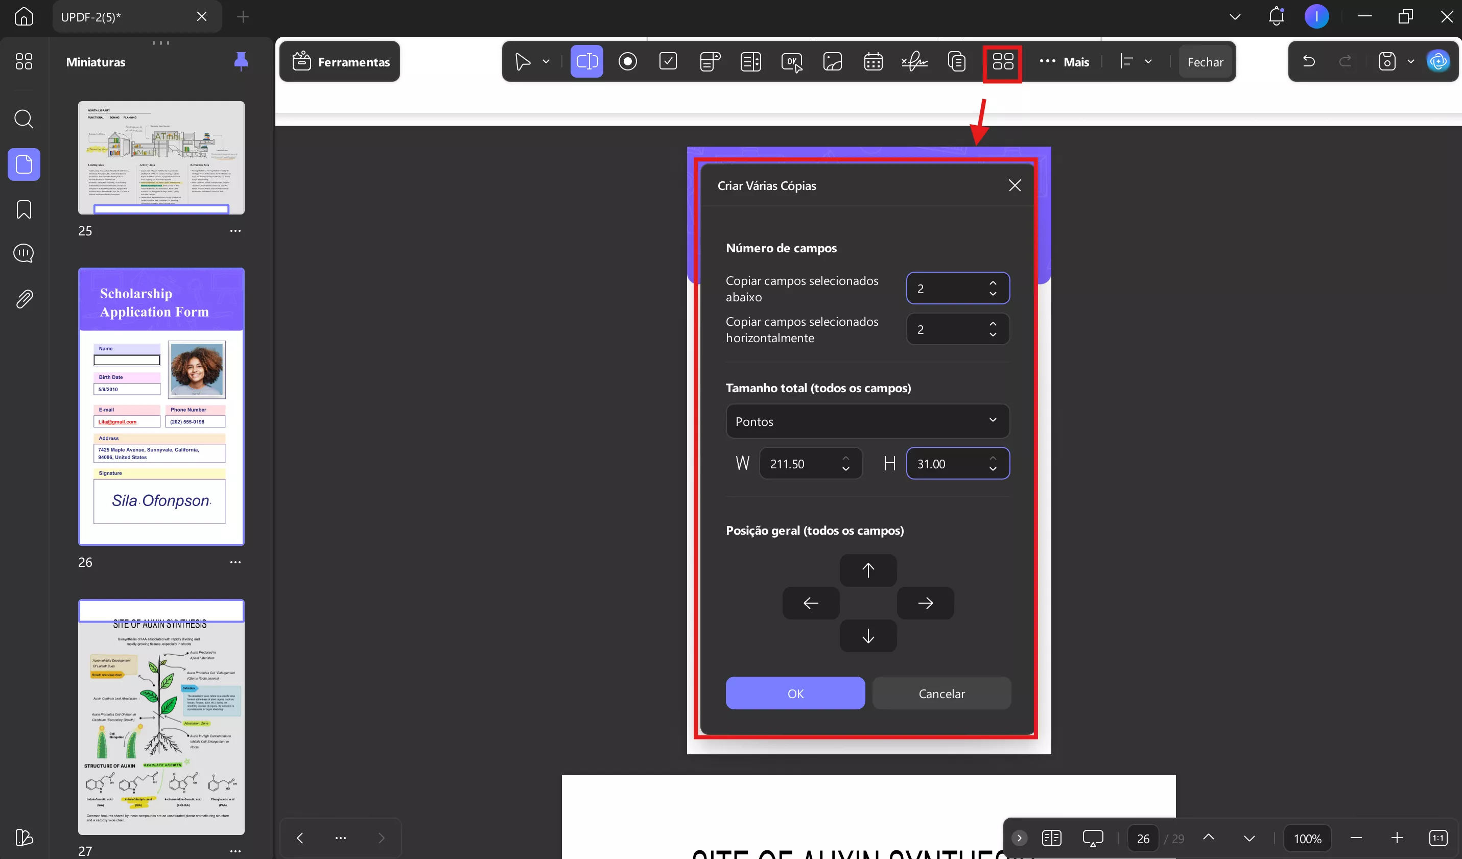Undo the last action
This screenshot has height=859, width=1462.
(1309, 61)
